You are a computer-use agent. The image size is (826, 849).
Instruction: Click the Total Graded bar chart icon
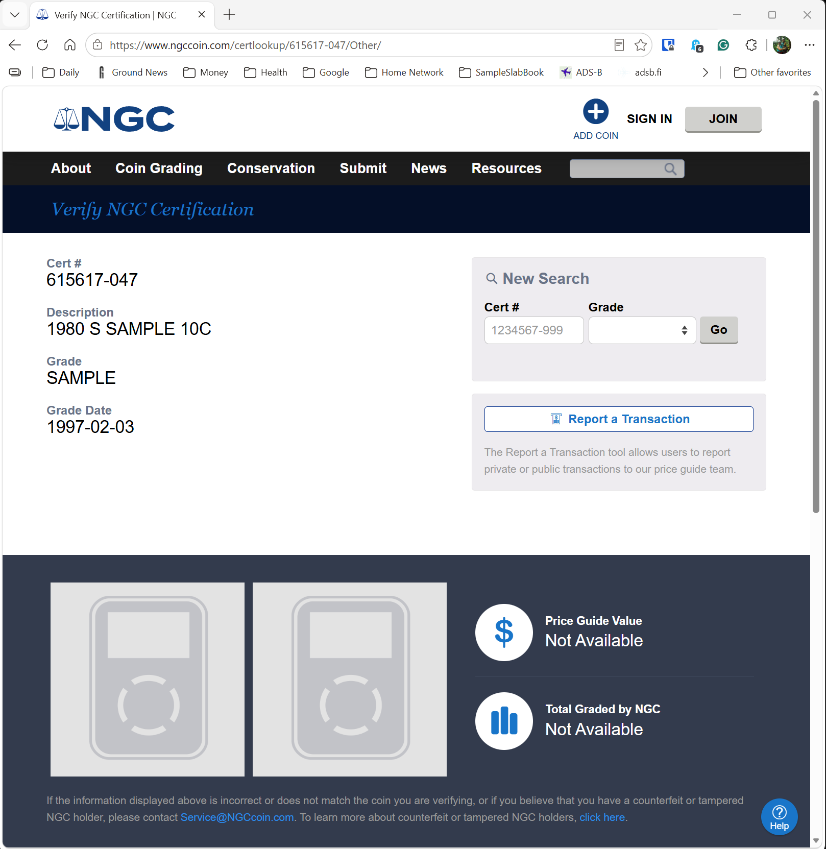point(504,721)
